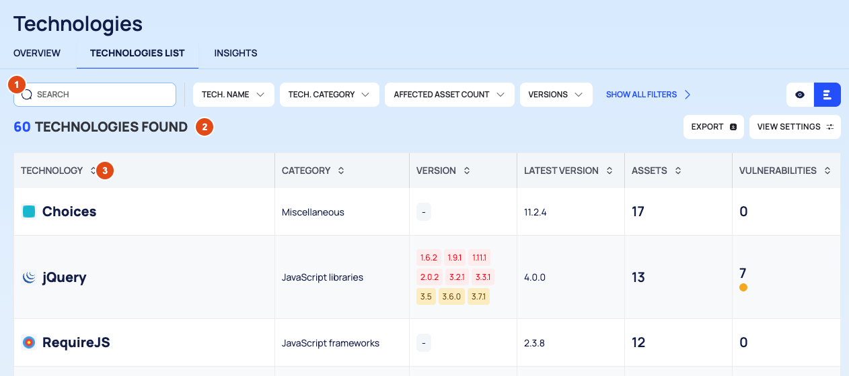
Task: Toggle the eye visibility view button
Action: click(800, 95)
